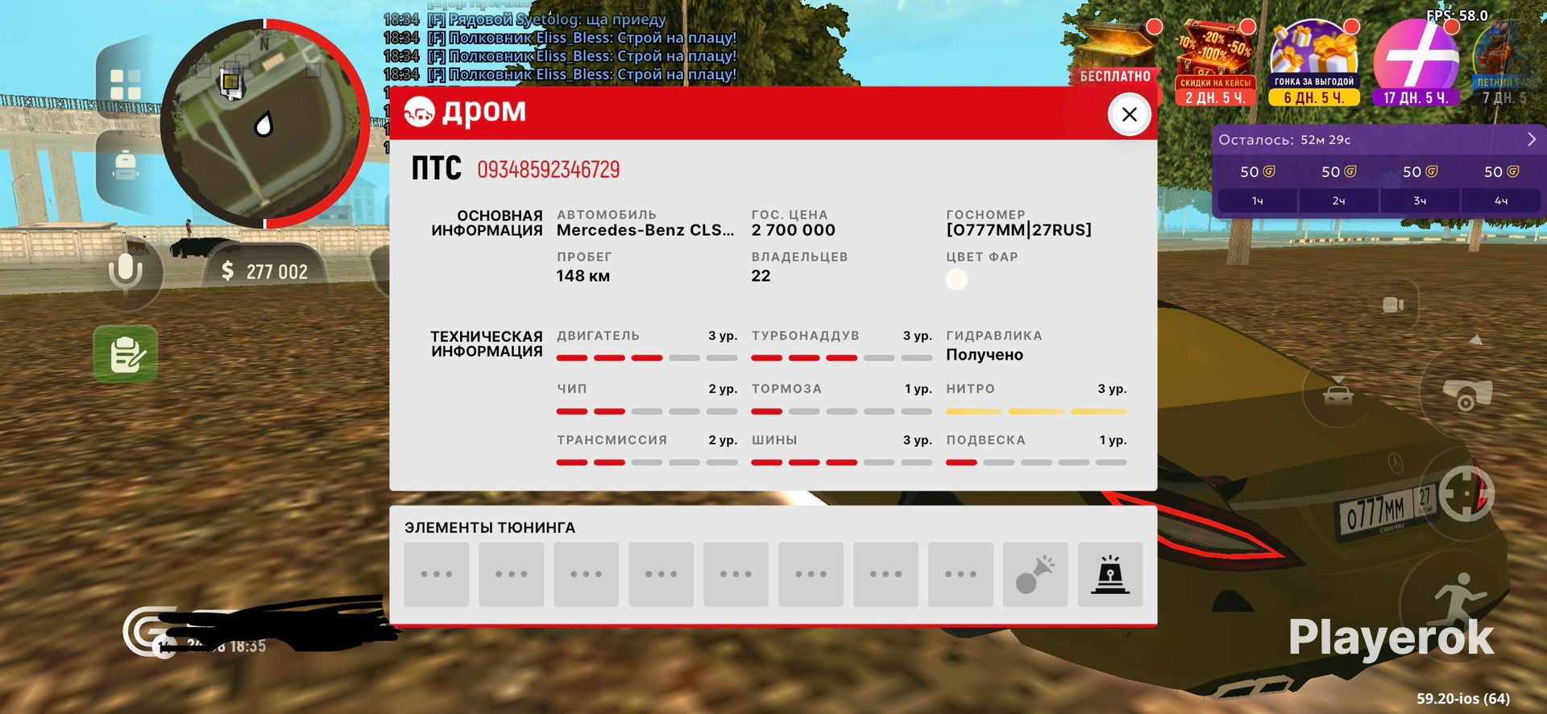Select the 4ч reward tab
The image size is (1547, 714).
1501,201
